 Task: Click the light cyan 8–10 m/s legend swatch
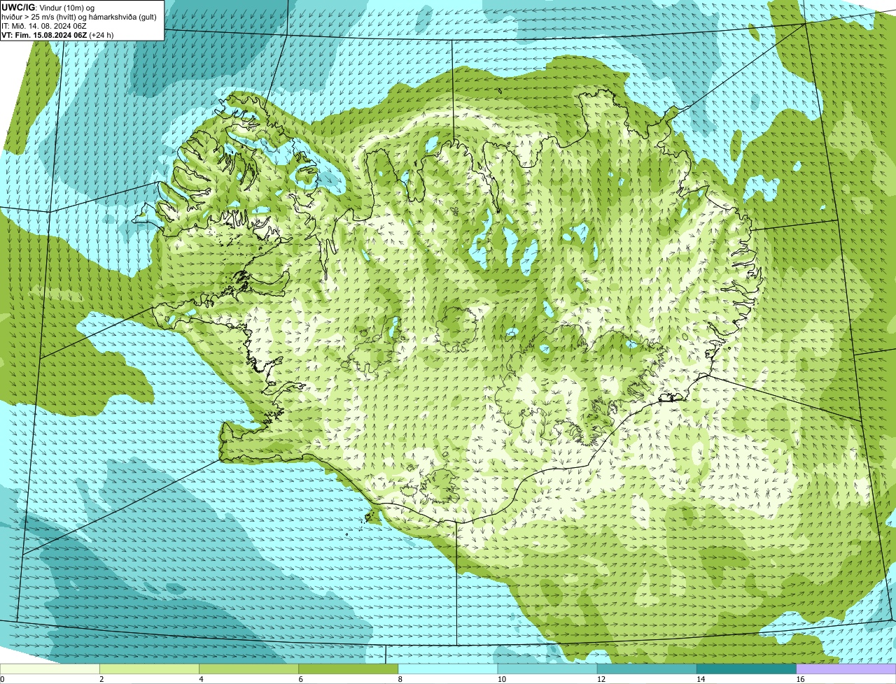pos(448,669)
